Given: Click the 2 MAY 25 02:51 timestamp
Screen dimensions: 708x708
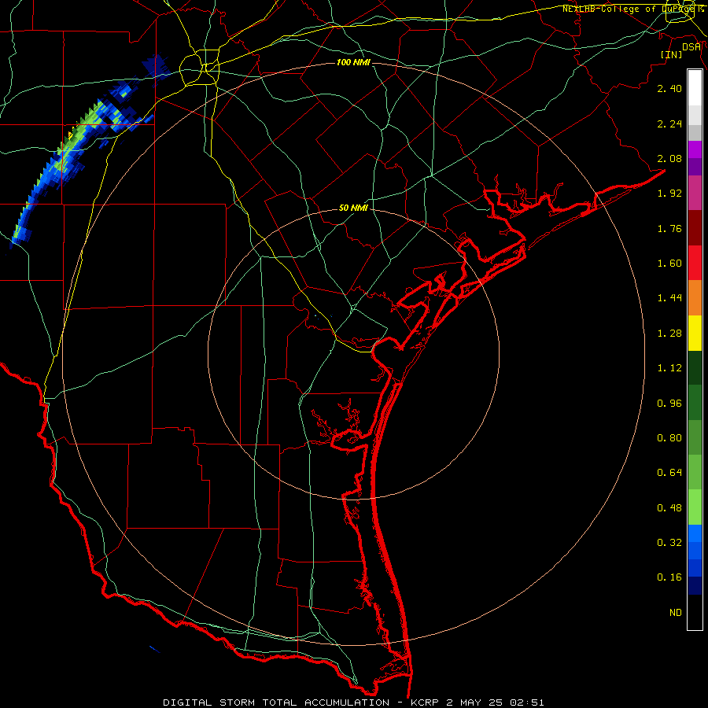Looking at the screenshot, I should click(496, 702).
